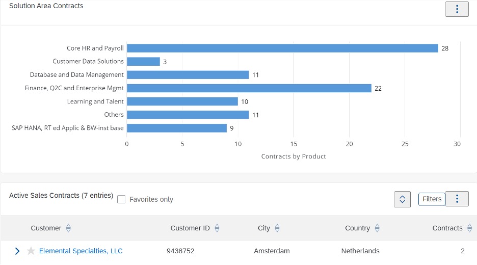
Task: Select the Customer Data Solutions bar
Action: coord(144,62)
